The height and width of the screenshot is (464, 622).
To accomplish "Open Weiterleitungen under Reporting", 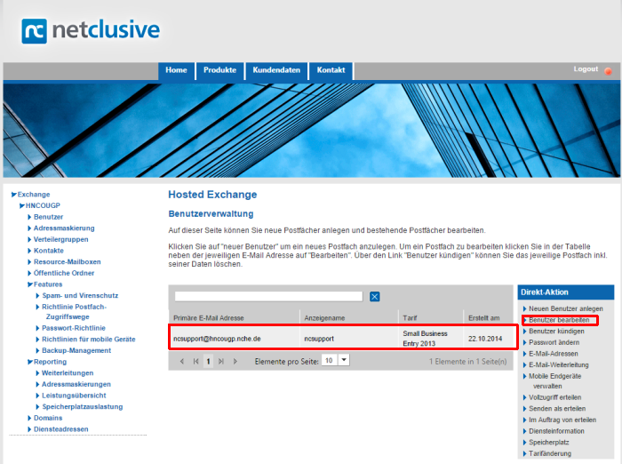I will tap(68, 373).
